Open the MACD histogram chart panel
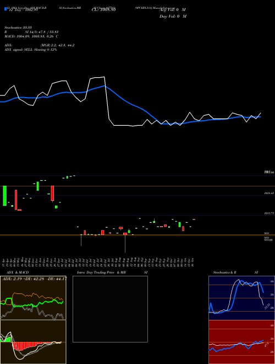 [x=33, y=342]
